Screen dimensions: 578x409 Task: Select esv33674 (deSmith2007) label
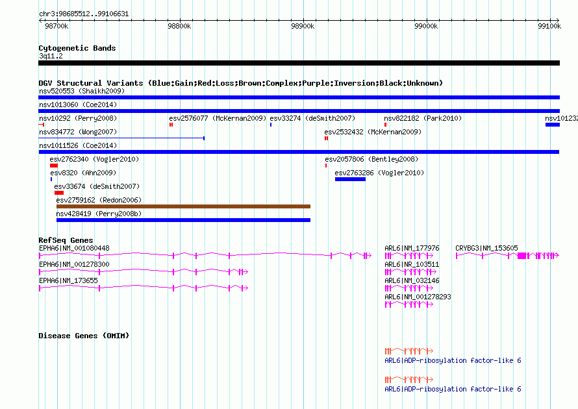[x=97, y=186]
